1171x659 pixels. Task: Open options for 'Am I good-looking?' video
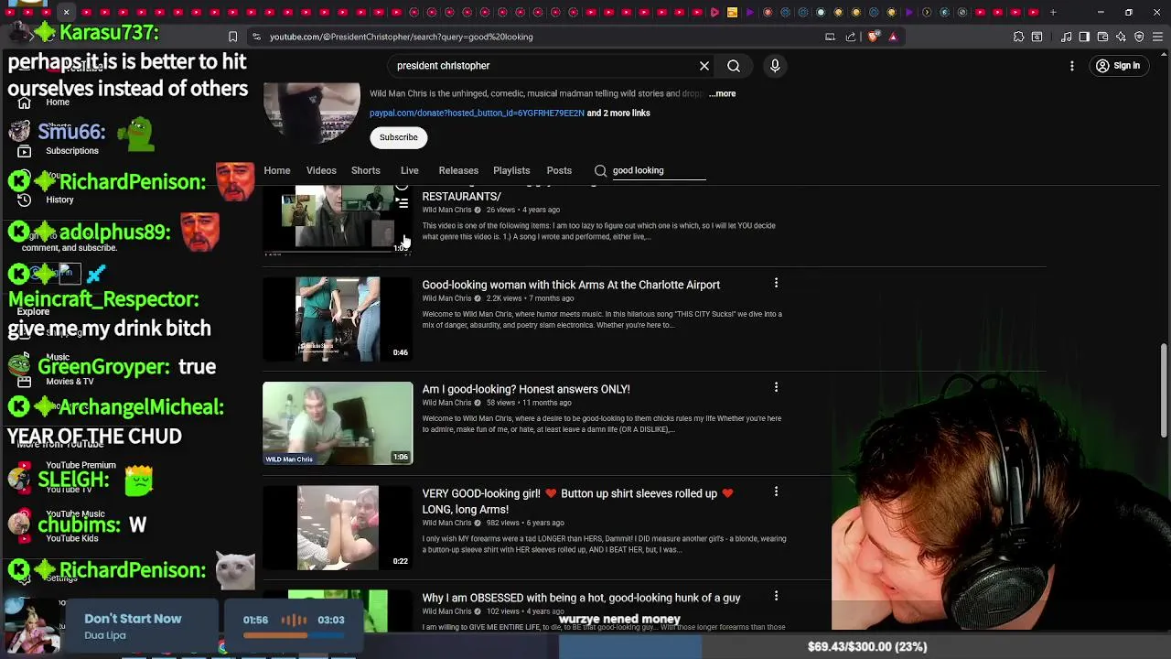[x=776, y=387]
